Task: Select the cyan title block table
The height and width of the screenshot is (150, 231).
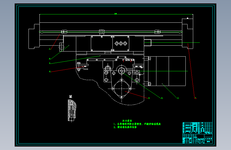Action: click(x=197, y=133)
